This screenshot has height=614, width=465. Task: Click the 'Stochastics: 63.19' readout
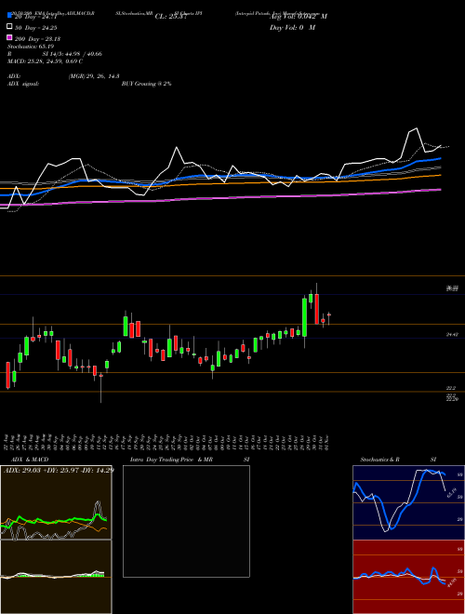pyautogui.click(x=32, y=47)
